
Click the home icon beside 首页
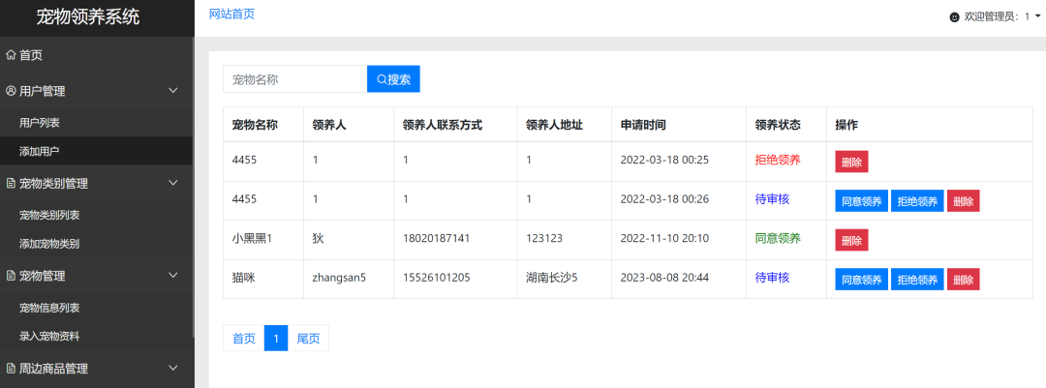point(11,55)
